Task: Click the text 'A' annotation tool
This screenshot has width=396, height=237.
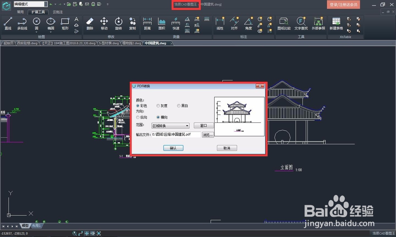Action: point(76,19)
